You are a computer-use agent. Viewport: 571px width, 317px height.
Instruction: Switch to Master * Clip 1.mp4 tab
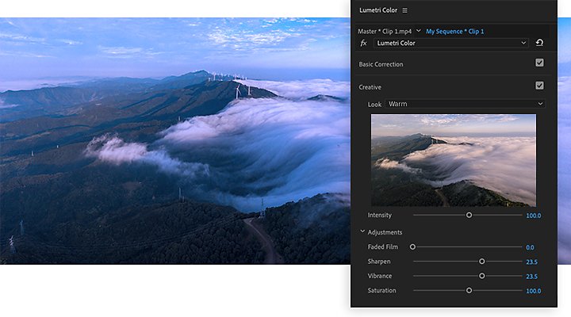tap(385, 31)
